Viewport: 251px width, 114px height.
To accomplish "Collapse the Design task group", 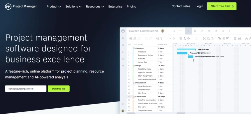I will 134,65.
